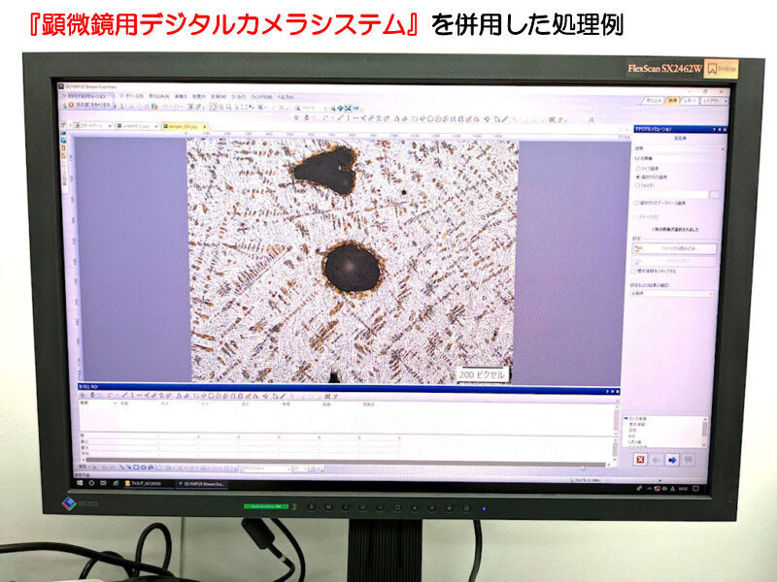This screenshot has width=777, height=582.
Task: Select the フォルダ radio button
Action: click(x=638, y=185)
